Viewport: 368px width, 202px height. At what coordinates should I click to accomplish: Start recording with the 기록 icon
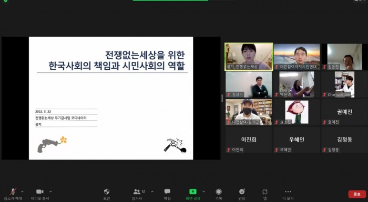point(219,192)
